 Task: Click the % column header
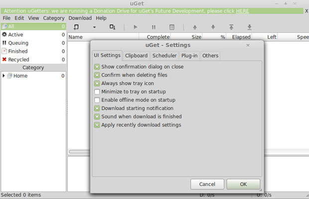[x=214, y=37]
